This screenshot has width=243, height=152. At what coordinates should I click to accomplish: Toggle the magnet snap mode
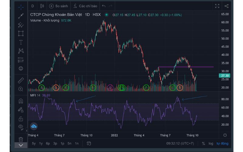[21, 101]
